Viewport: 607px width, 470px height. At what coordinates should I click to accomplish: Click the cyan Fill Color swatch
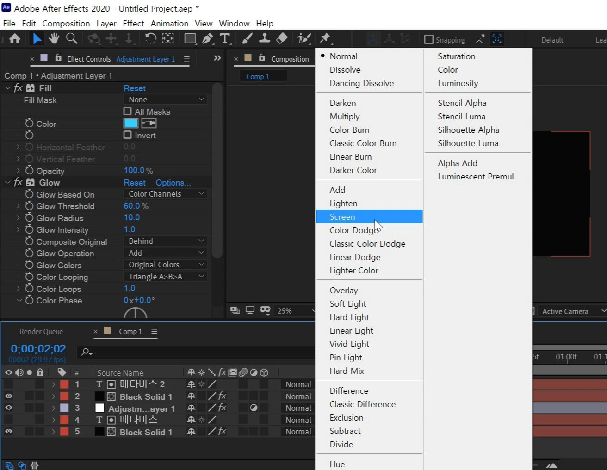131,123
